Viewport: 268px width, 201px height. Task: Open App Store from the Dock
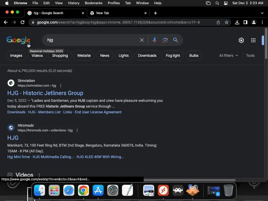(98, 190)
